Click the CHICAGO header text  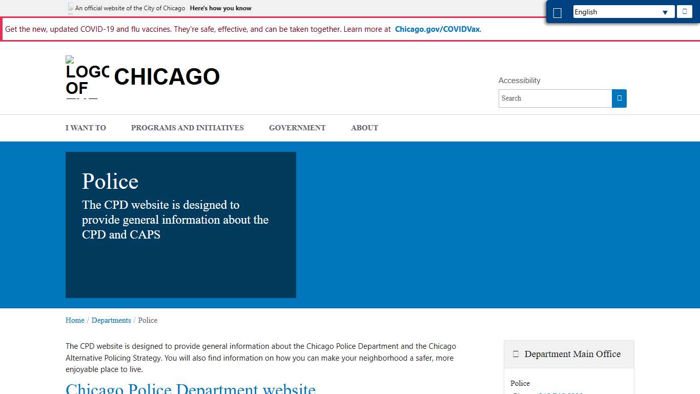pyautogui.click(x=166, y=77)
